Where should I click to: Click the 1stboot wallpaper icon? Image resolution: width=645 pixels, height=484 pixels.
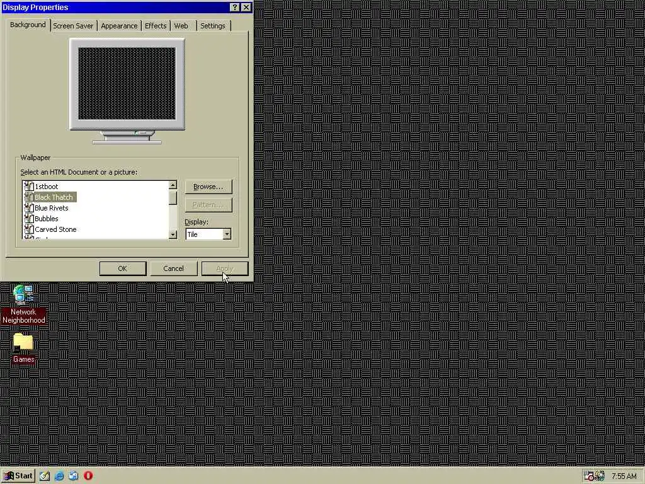tap(28, 187)
